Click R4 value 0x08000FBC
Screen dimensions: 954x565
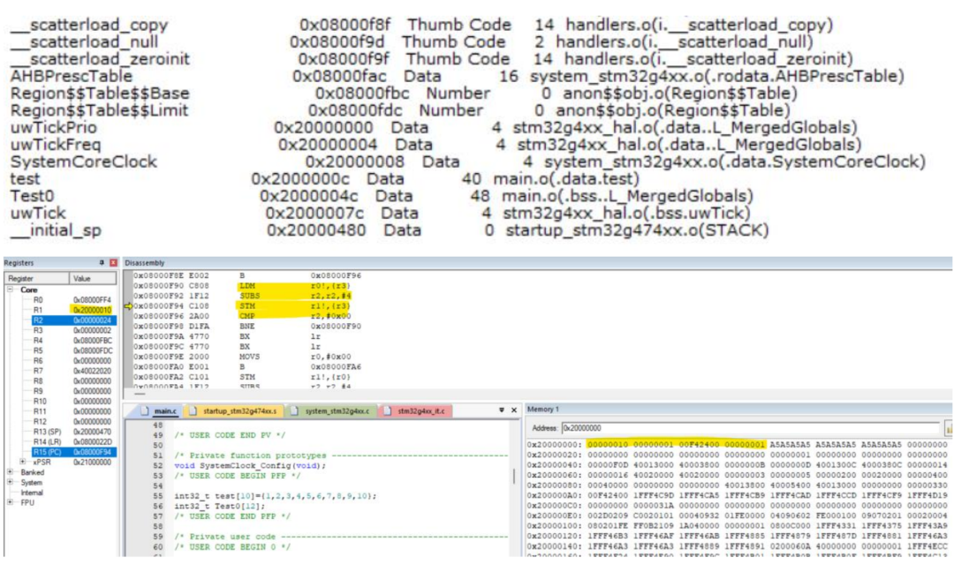[x=92, y=341]
